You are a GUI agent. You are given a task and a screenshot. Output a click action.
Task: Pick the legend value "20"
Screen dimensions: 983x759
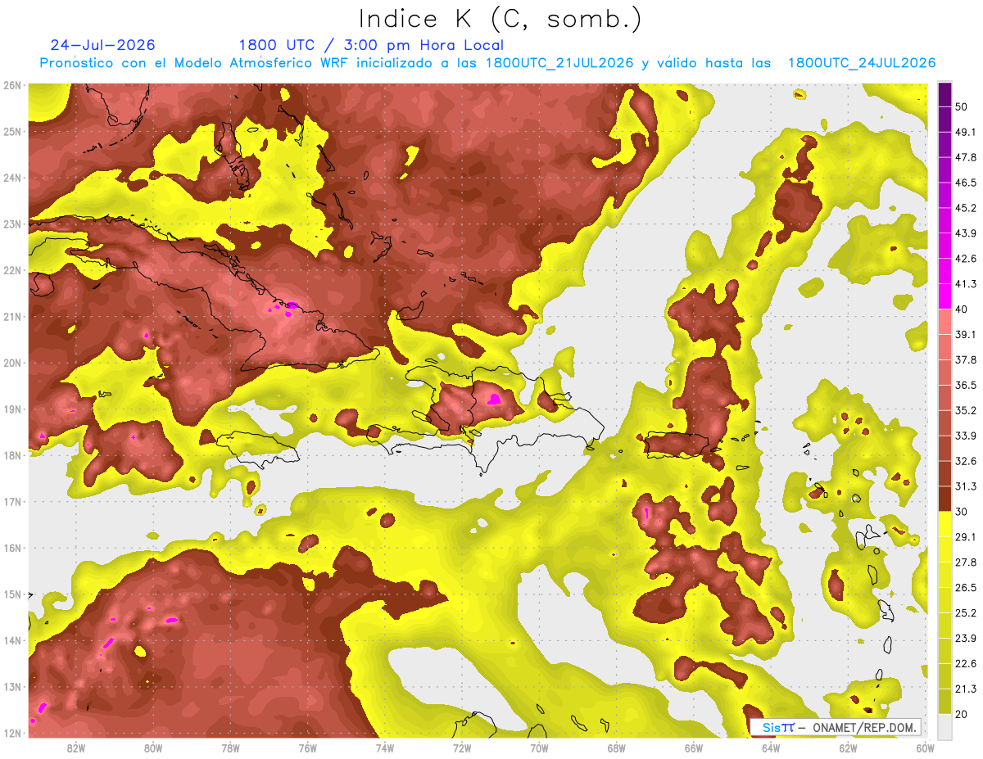961,714
